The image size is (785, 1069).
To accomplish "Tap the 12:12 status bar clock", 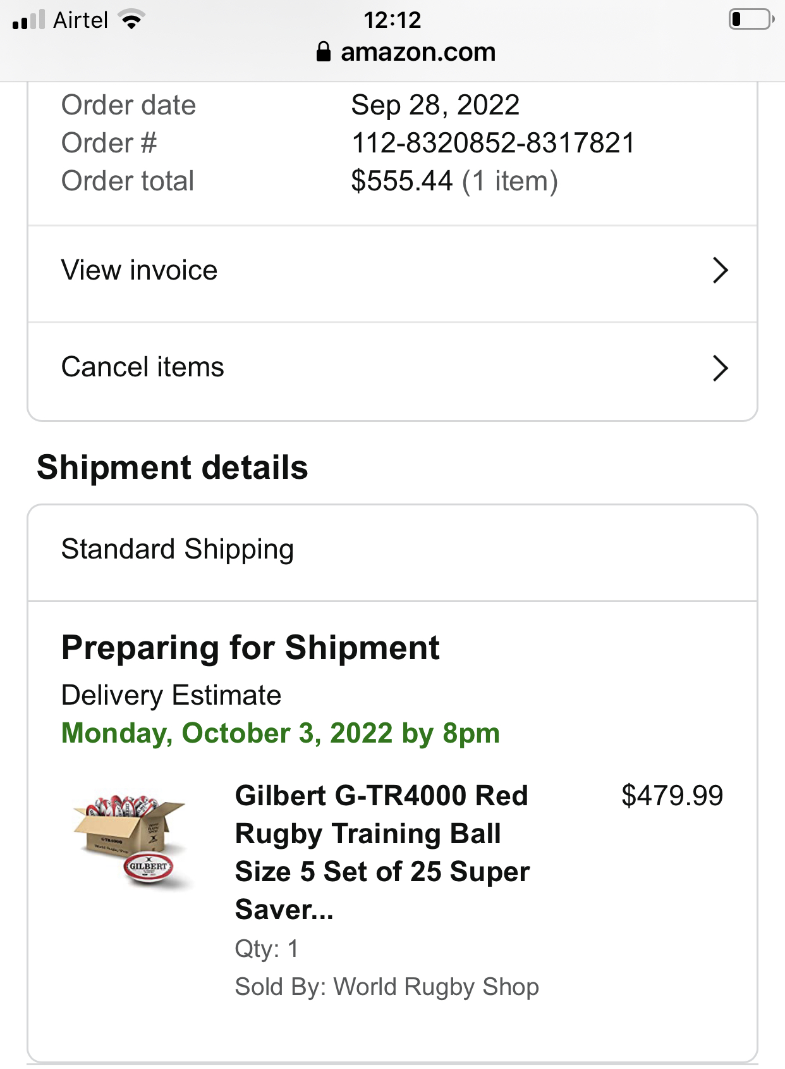I will pos(392,20).
